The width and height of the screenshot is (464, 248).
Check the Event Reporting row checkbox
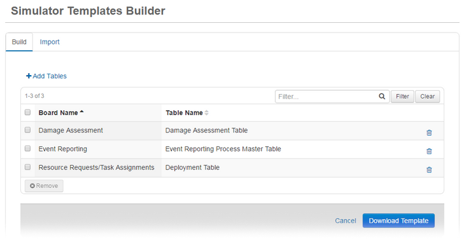pyautogui.click(x=27, y=149)
